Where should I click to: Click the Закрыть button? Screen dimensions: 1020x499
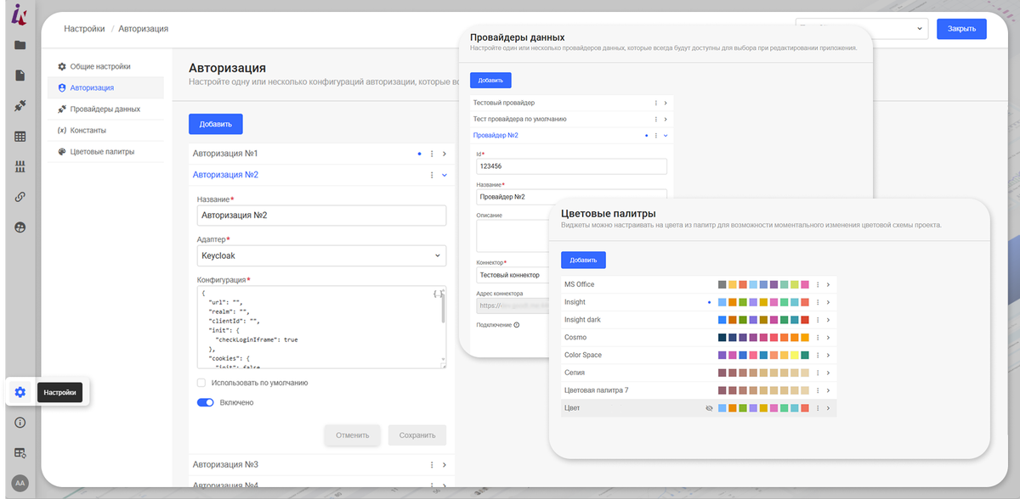click(x=961, y=28)
